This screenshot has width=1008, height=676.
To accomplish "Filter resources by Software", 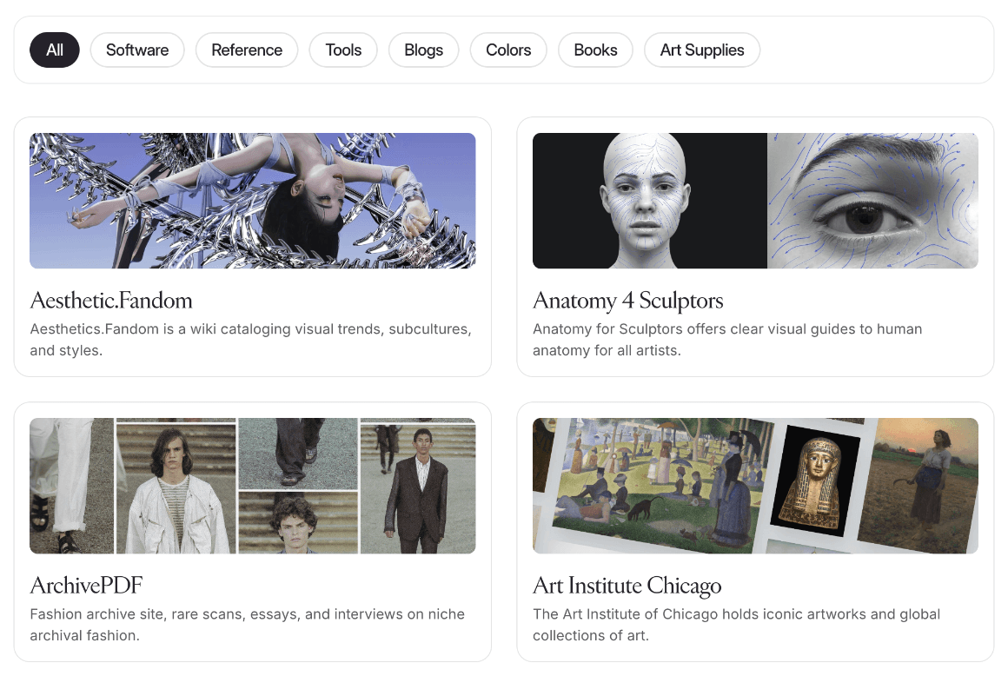I will pyautogui.click(x=137, y=50).
